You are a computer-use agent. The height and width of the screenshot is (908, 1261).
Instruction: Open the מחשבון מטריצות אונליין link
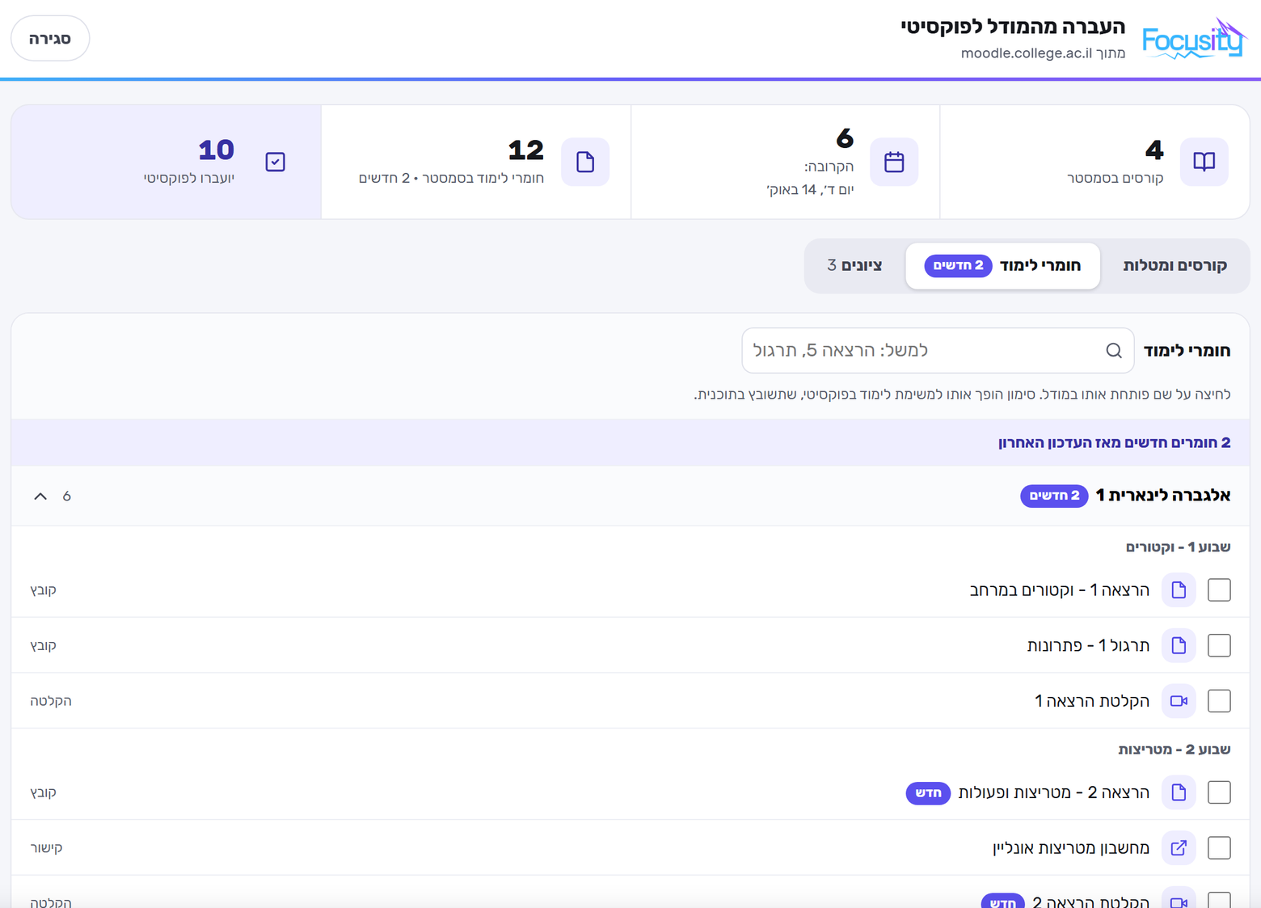(x=1070, y=847)
